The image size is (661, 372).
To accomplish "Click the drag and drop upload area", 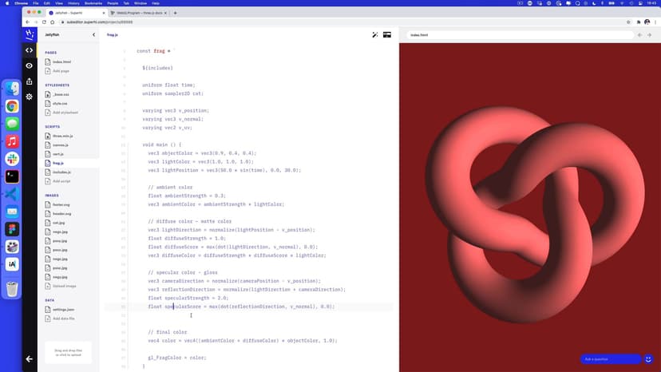I will coord(68,352).
